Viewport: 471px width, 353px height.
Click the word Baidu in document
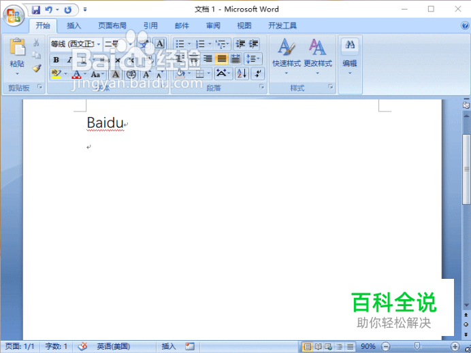click(x=105, y=123)
